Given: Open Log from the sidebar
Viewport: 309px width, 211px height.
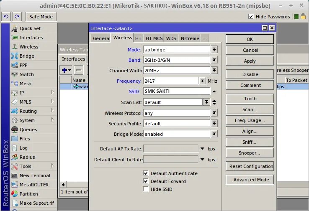Looking at the screenshot, I should click(23, 148).
